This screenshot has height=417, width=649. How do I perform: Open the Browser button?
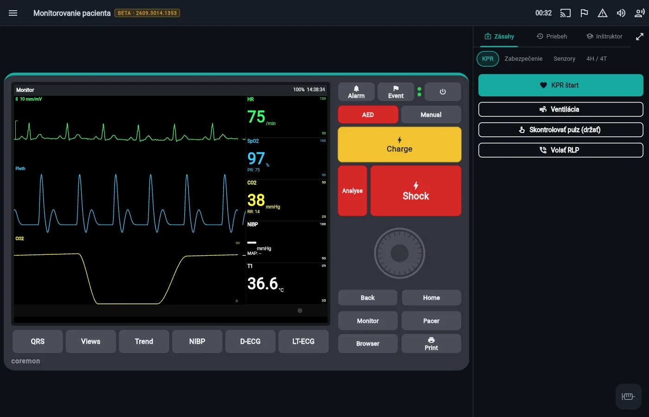tap(368, 344)
